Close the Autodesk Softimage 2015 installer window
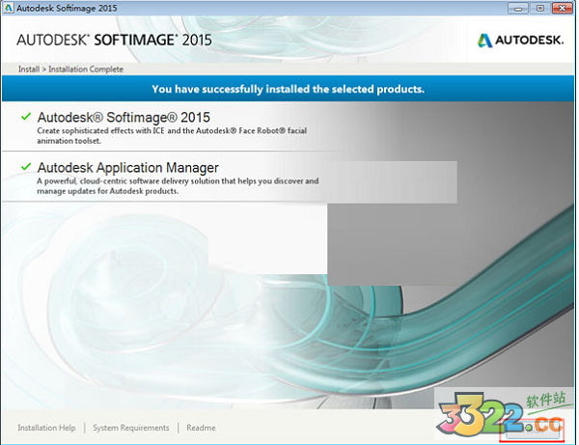This screenshot has width=579, height=445. coord(562,8)
